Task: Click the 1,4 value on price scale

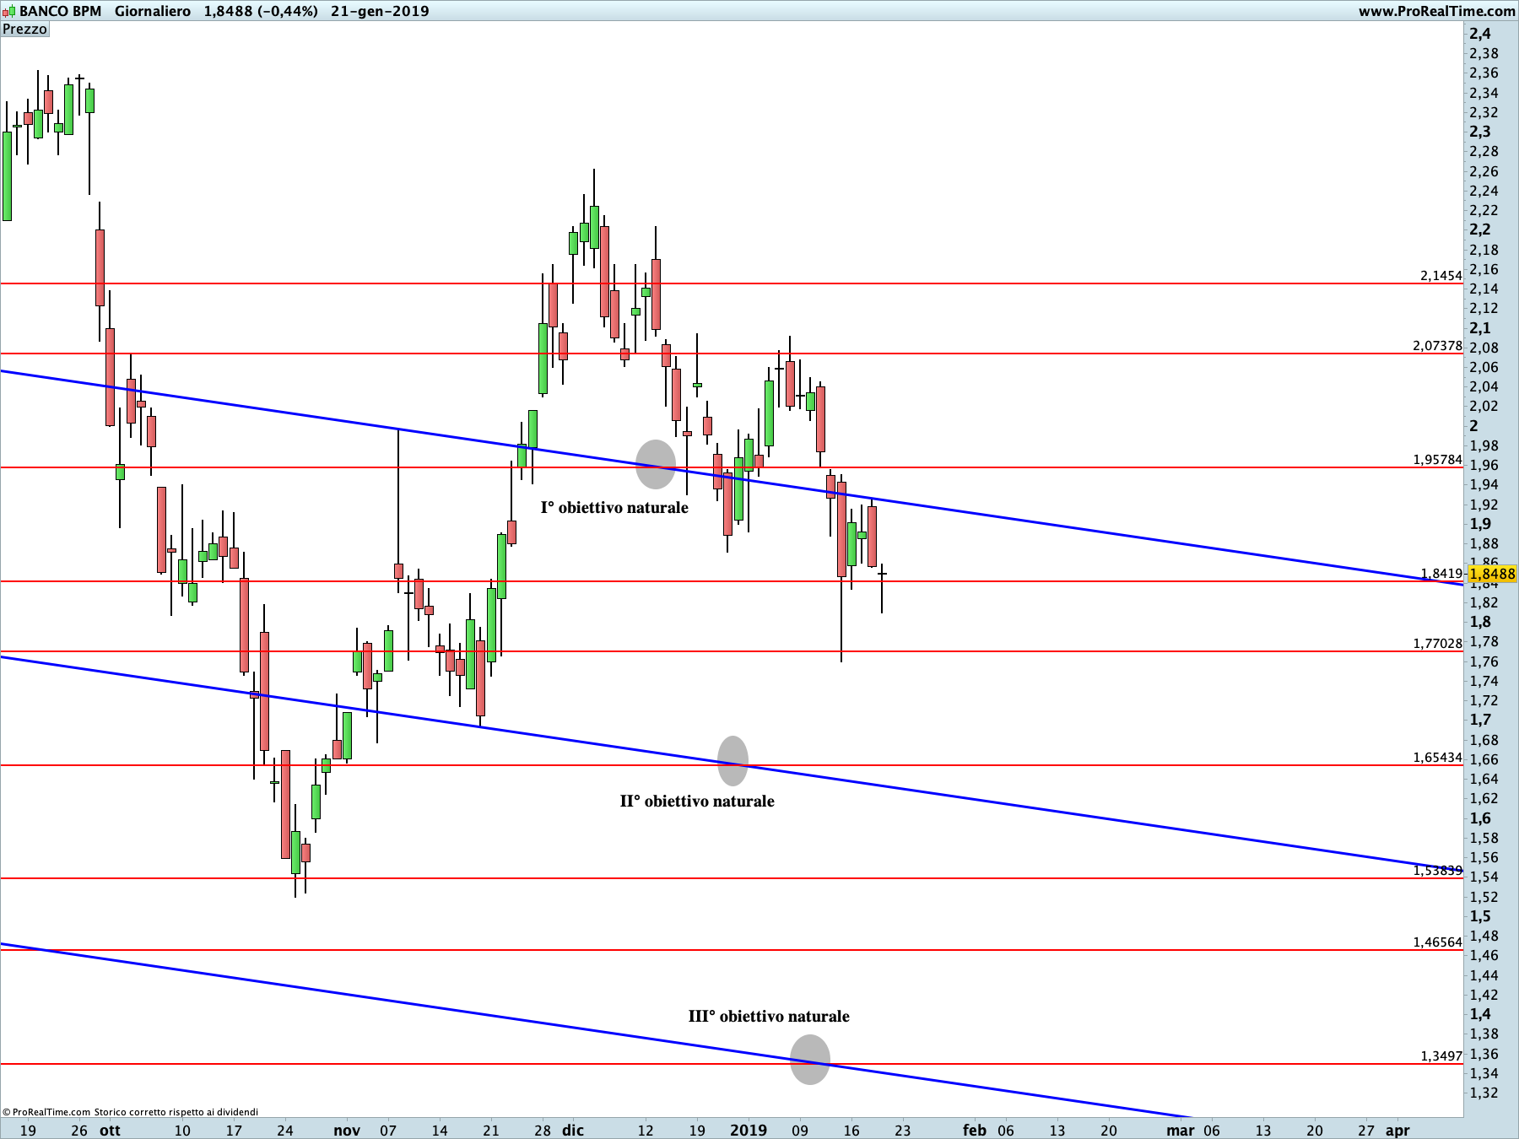Action: tap(1480, 1014)
